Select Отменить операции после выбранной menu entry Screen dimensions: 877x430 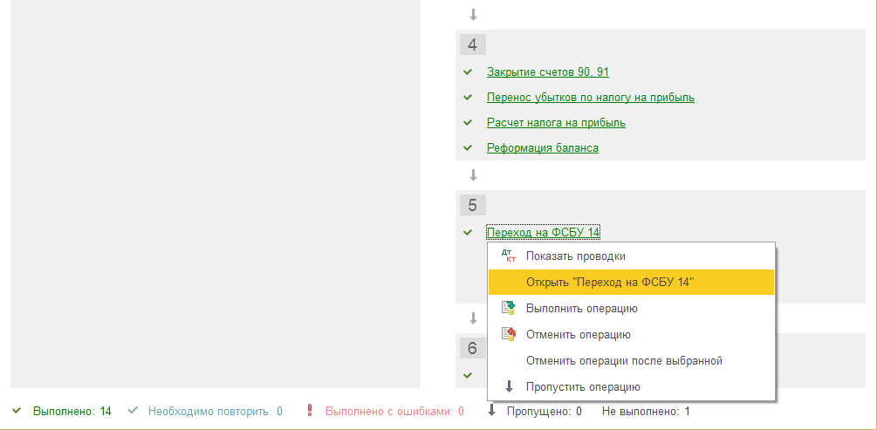(x=624, y=361)
